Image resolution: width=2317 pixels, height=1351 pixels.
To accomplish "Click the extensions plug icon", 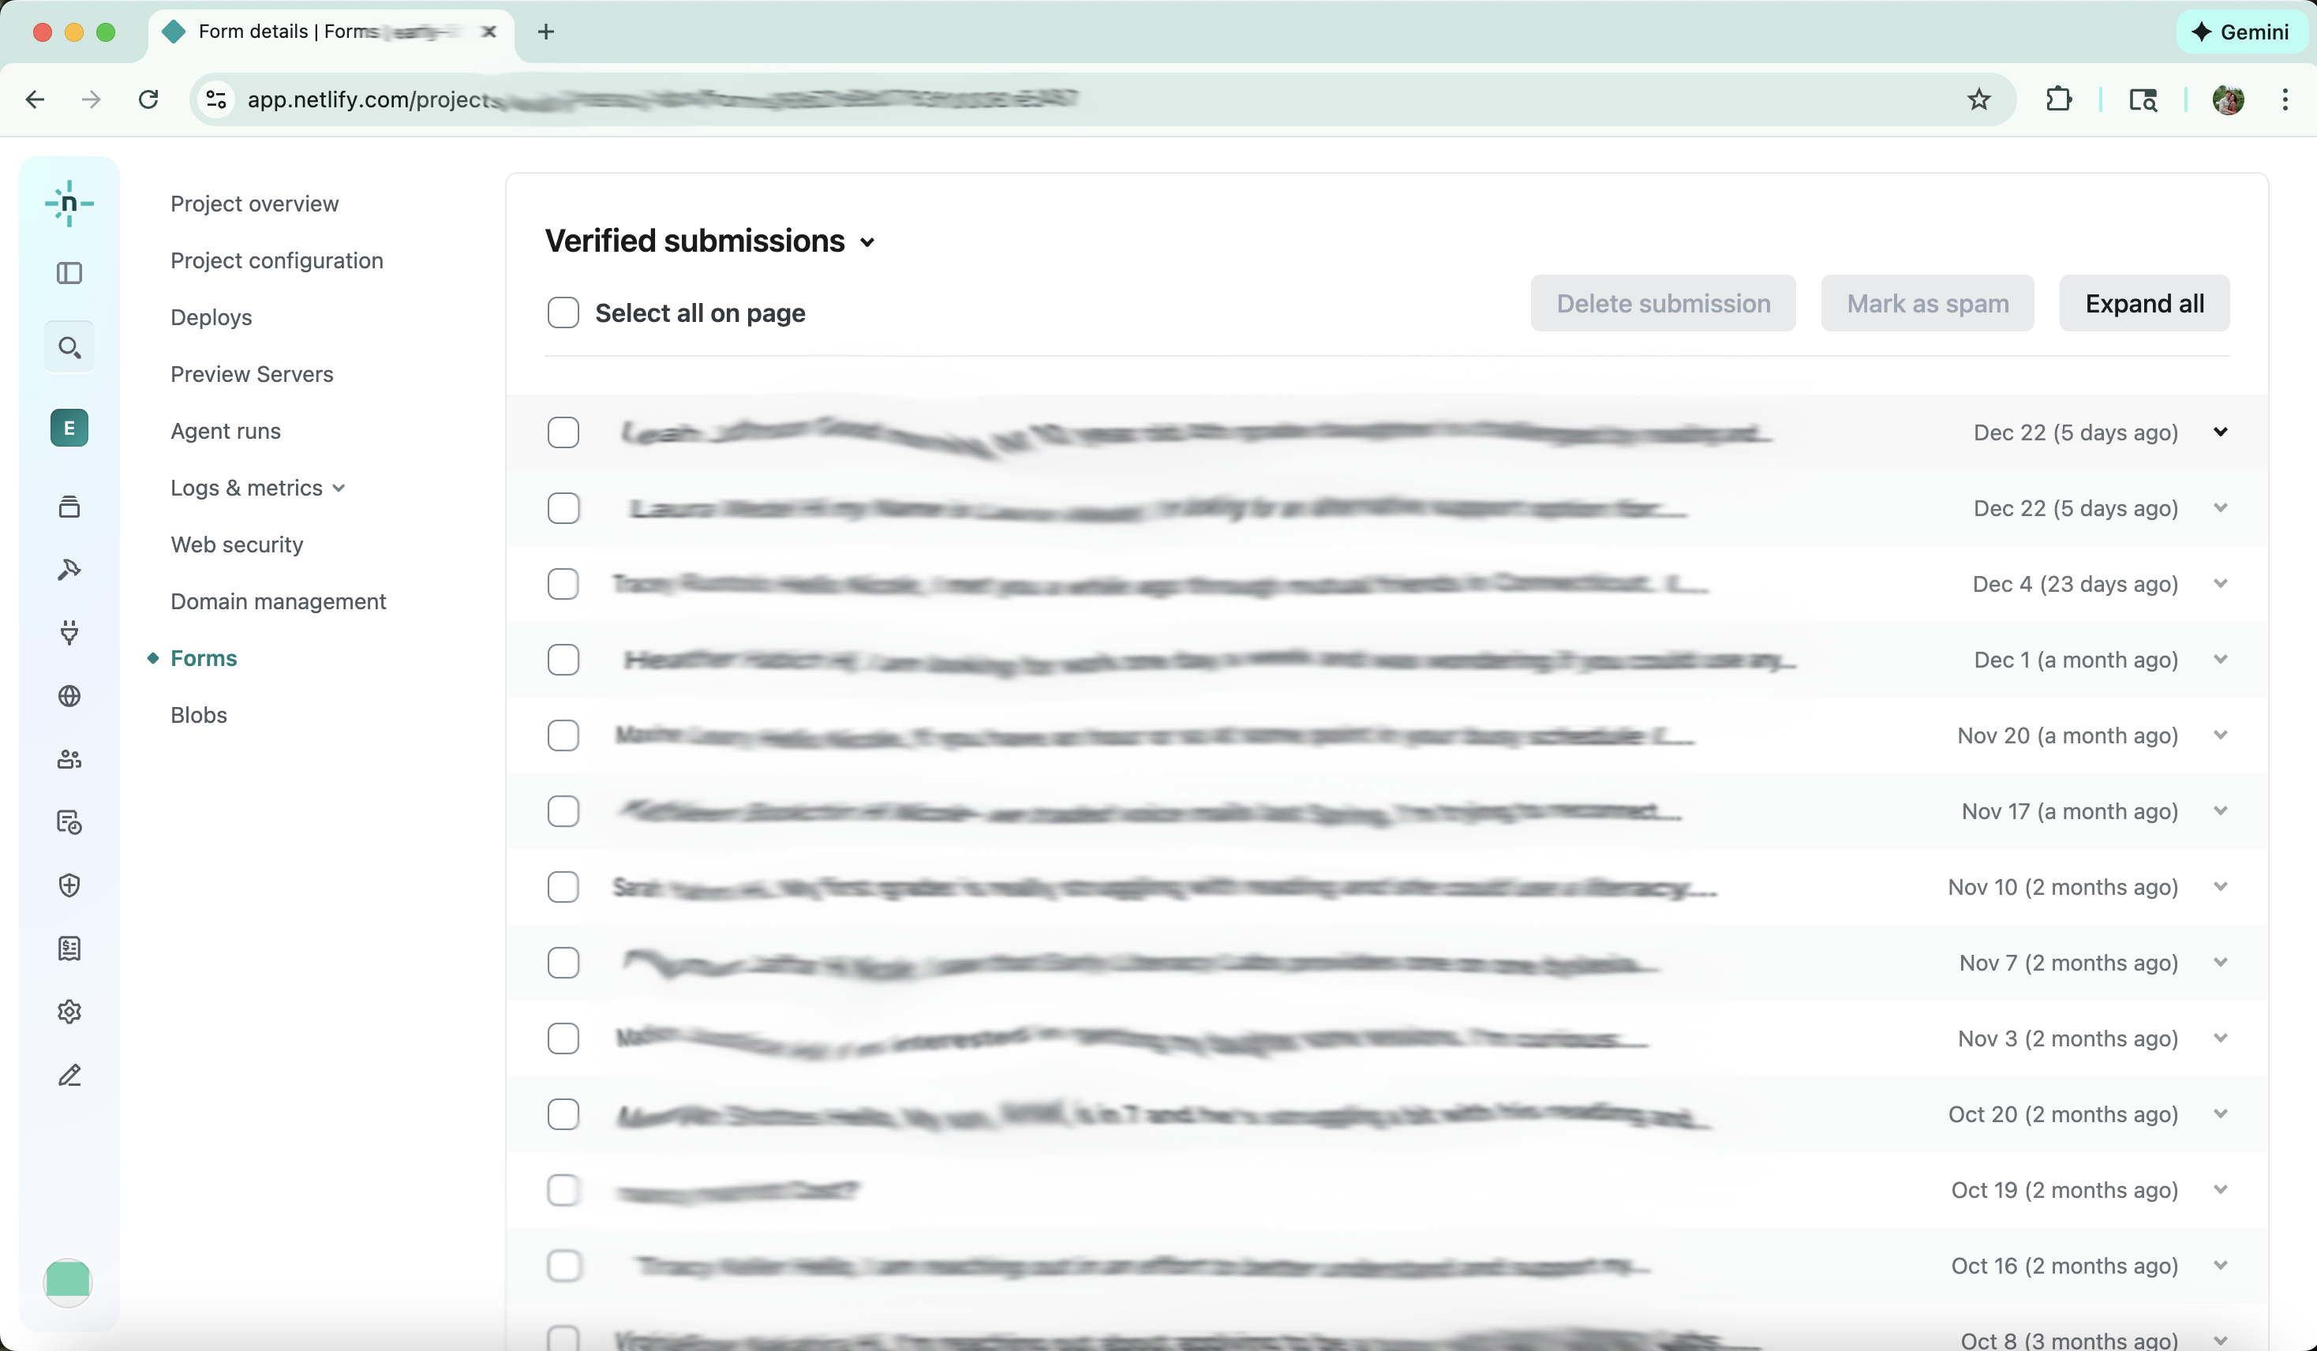I will pyautogui.click(x=70, y=633).
